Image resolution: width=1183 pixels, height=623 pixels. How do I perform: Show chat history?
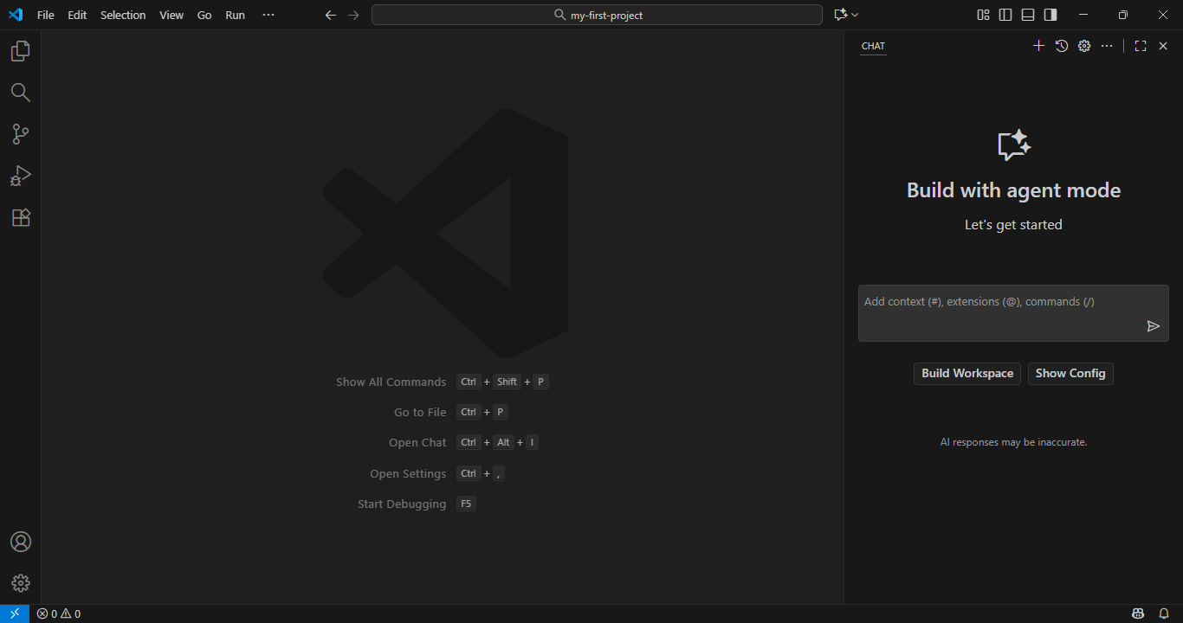click(x=1061, y=45)
